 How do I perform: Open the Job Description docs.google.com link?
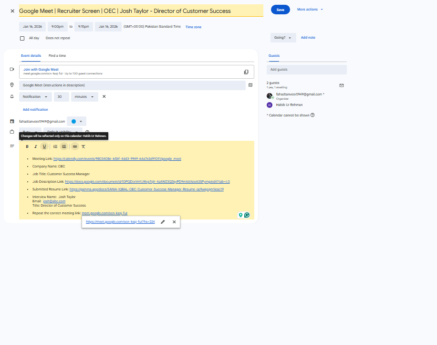147,181
